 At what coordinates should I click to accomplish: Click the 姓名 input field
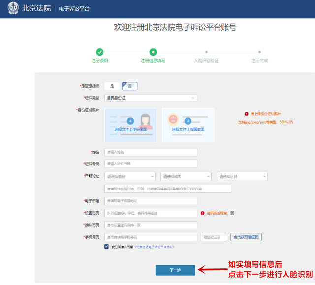pyautogui.click(x=151, y=152)
